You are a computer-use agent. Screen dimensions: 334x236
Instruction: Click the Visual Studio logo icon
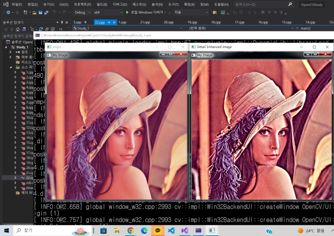pos(6,4)
